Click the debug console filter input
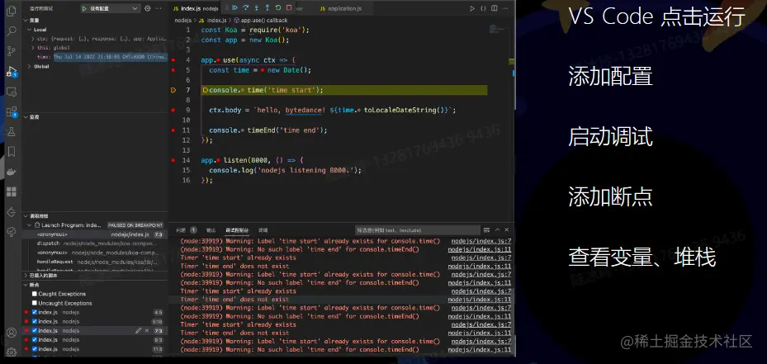The width and height of the screenshot is (767, 364). click(417, 230)
